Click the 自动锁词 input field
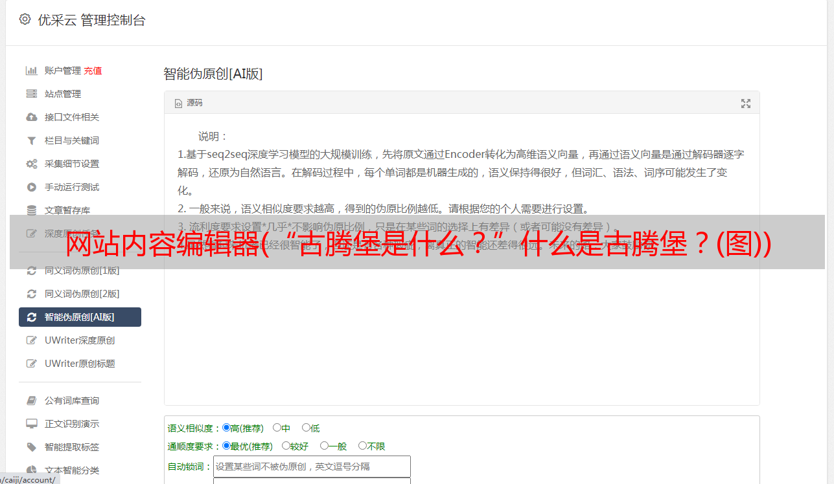Screen dimensions: 834x484 (312, 467)
